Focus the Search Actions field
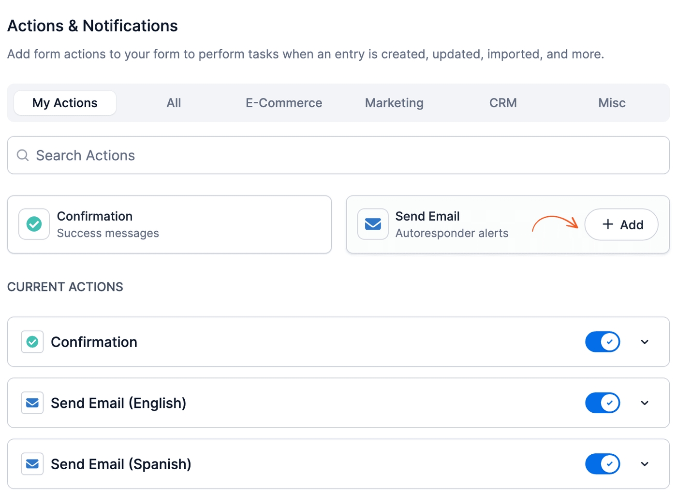 [x=338, y=155]
